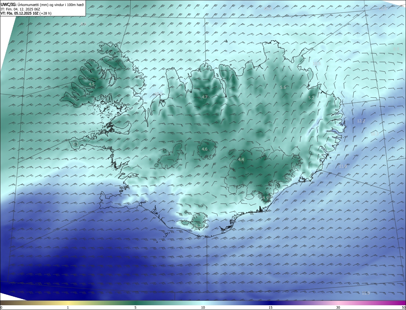Pick the dark blue color above the 15 tick
This screenshot has height=310, width=406.
click(271, 303)
